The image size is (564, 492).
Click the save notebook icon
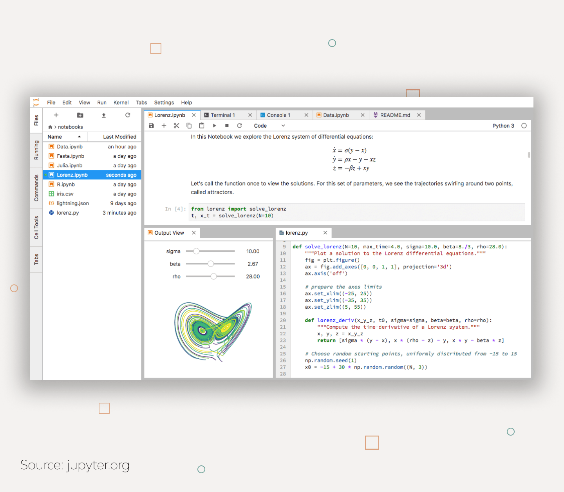pos(151,126)
